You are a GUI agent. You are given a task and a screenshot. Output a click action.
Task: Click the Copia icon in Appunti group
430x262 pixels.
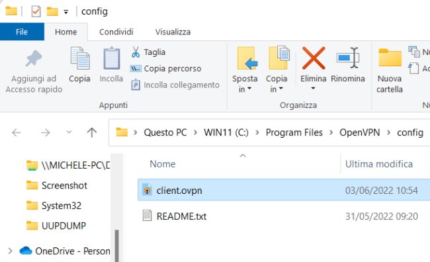(80, 58)
